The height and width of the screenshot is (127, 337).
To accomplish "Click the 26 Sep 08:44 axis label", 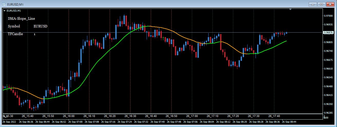I will (x=289, y=122).
